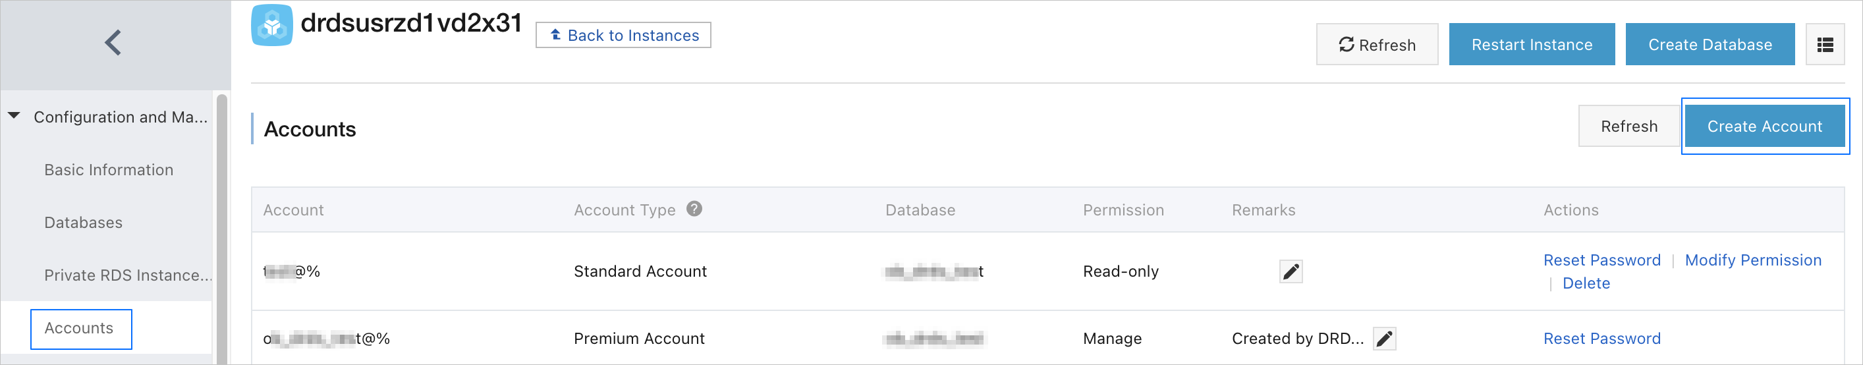Viewport: 1863px width, 365px height.
Task: Go to Private RDS Instance section
Action: [128, 275]
